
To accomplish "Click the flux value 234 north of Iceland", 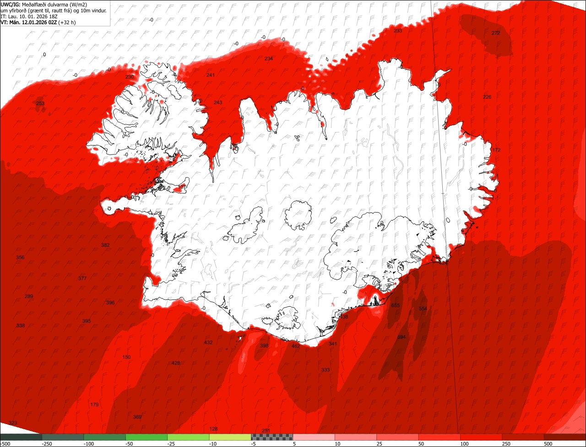I will (269, 59).
